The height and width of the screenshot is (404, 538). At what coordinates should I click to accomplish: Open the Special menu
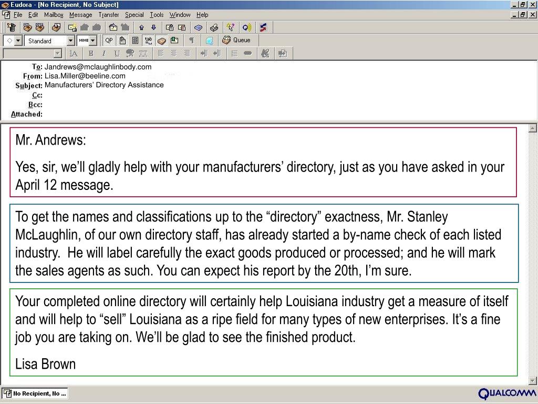point(134,15)
